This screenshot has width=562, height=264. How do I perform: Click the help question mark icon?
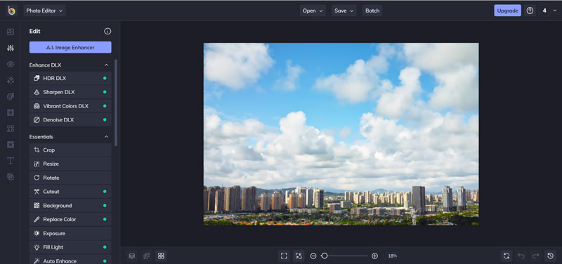click(x=530, y=11)
